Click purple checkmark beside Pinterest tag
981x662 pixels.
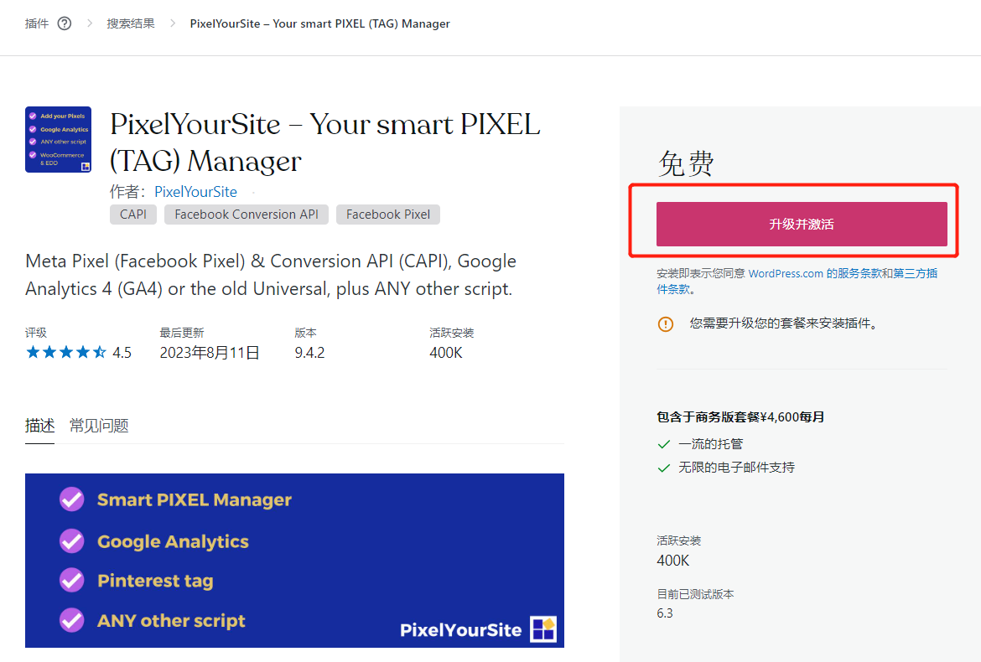71,581
